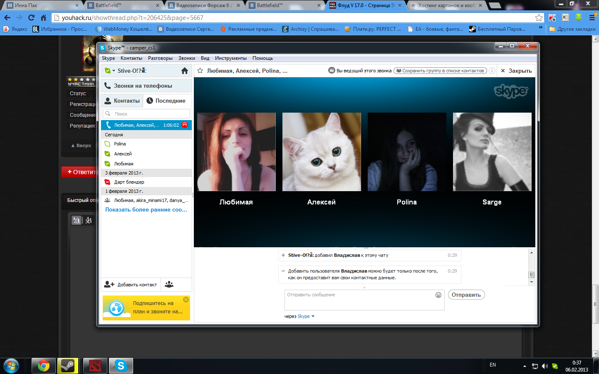Click Добавить контакт button

[x=131, y=285]
